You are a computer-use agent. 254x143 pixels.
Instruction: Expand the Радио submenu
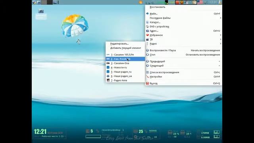(x=183, y=44)
